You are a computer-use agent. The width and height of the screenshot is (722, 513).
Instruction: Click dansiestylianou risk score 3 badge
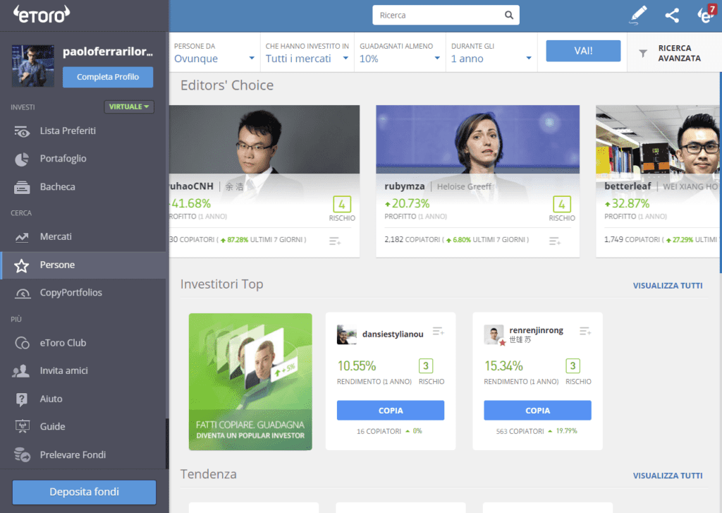coord(426,366)
